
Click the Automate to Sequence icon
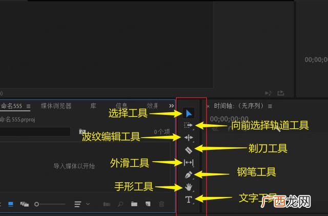coord(107,204)
